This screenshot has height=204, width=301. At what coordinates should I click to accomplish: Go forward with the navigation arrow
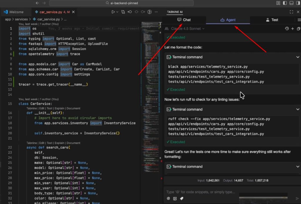point(44,3)
